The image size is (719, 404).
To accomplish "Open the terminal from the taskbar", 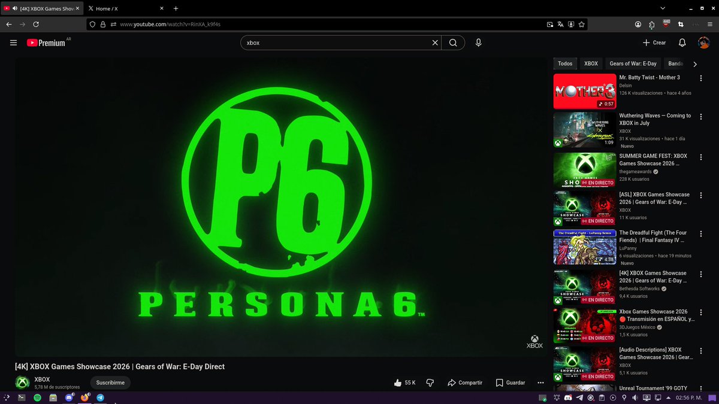I will [22, 397].
